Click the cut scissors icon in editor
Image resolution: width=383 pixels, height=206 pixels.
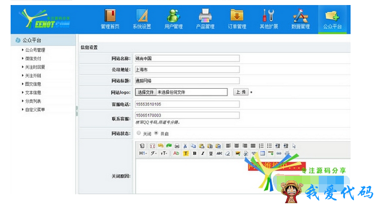pyautogui.click(x=185, y=146)
